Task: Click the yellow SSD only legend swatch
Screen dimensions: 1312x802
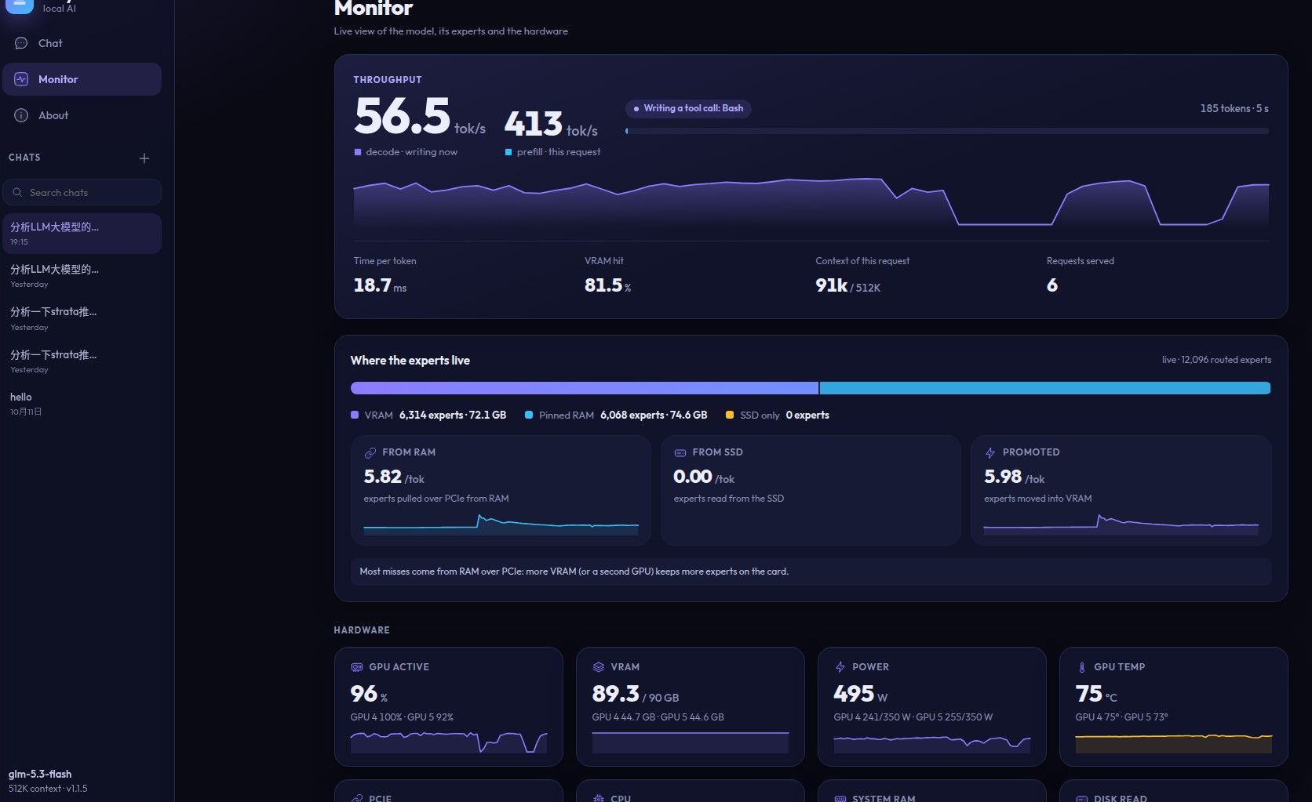Action: [730, 415]
